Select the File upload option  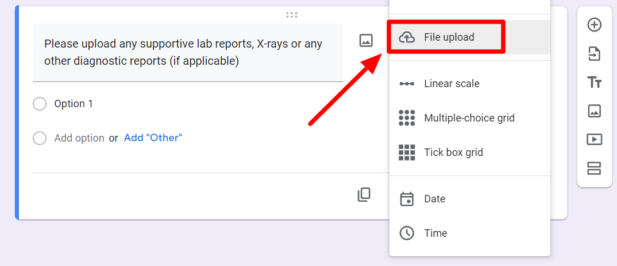point(469,37)
